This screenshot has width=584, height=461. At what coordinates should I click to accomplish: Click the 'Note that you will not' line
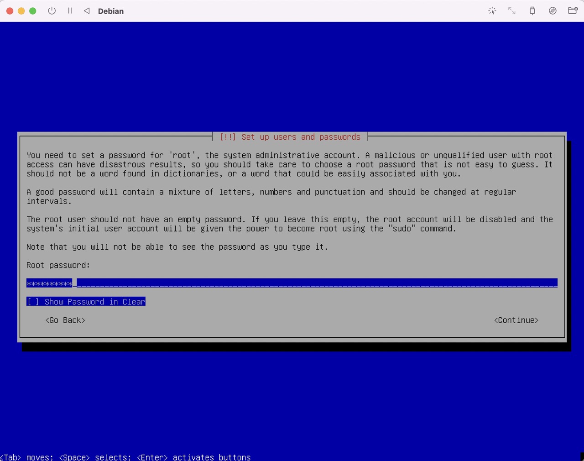177,247
